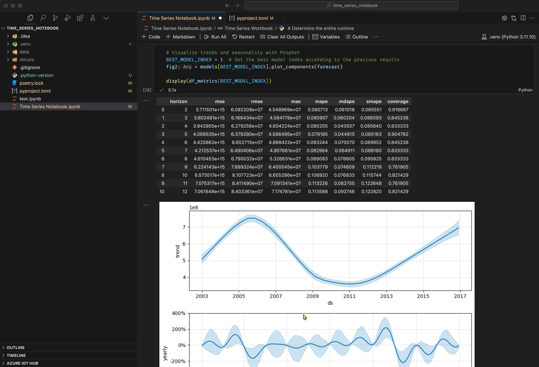The image size is (539, 367).
Task: Split the editor using the split layout icon
Action: 522,18
